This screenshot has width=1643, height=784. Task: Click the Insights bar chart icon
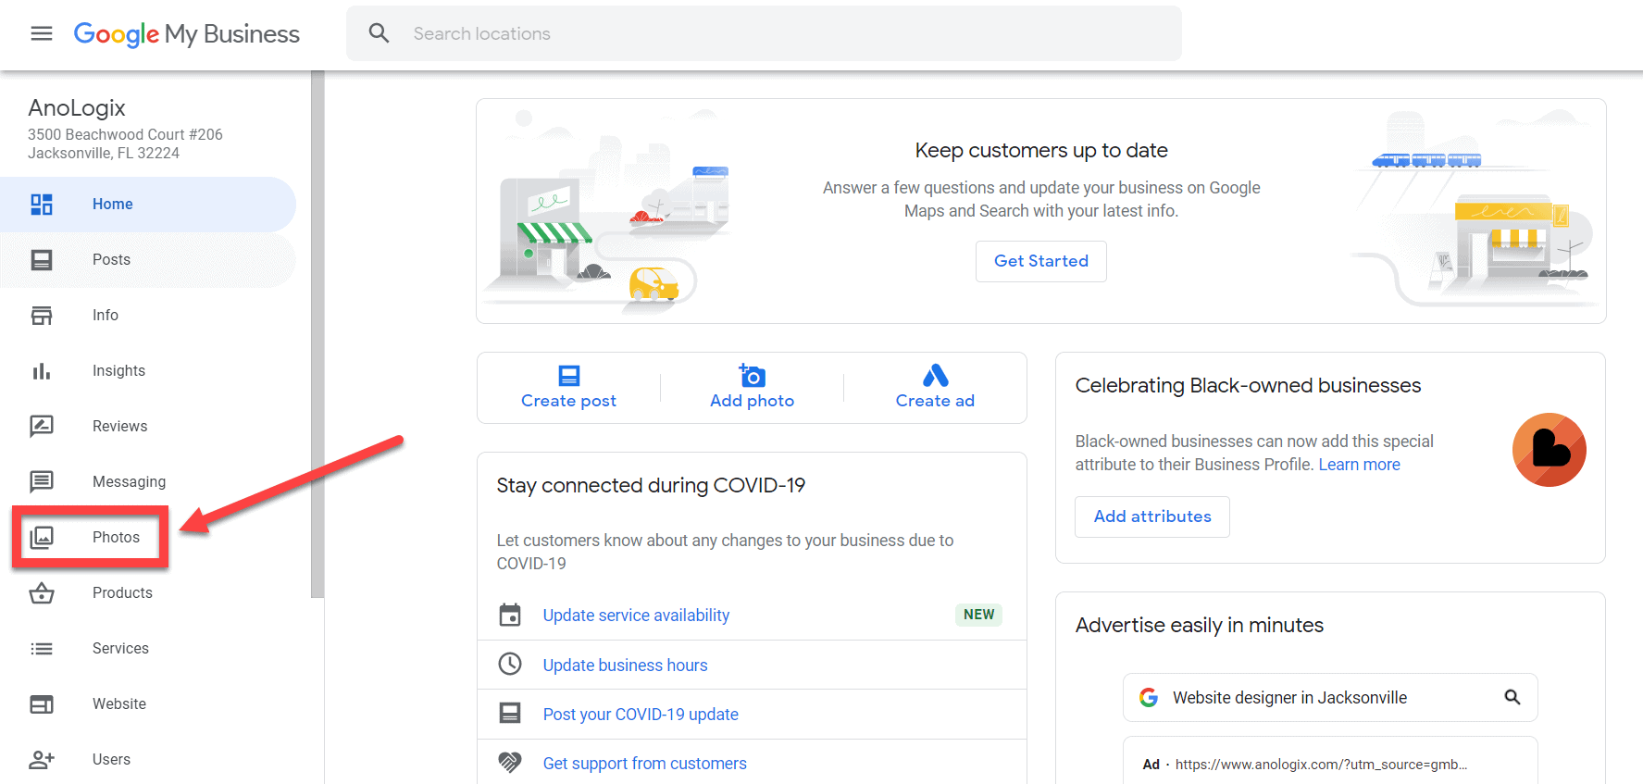(x=42, y=371)
